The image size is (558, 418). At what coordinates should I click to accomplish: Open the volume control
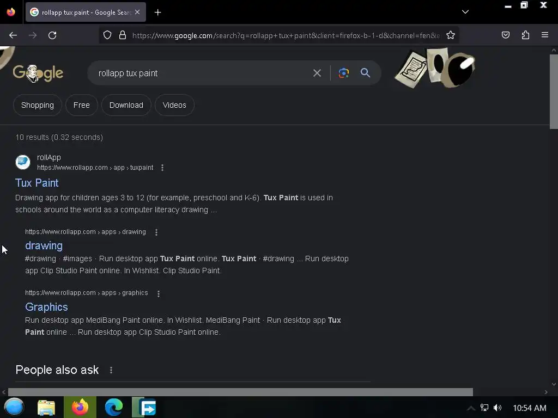498,408
